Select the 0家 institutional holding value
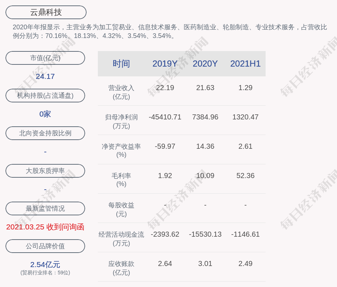Screen dimensions: 337x287 pyautogui.click(x=45, y=114)
